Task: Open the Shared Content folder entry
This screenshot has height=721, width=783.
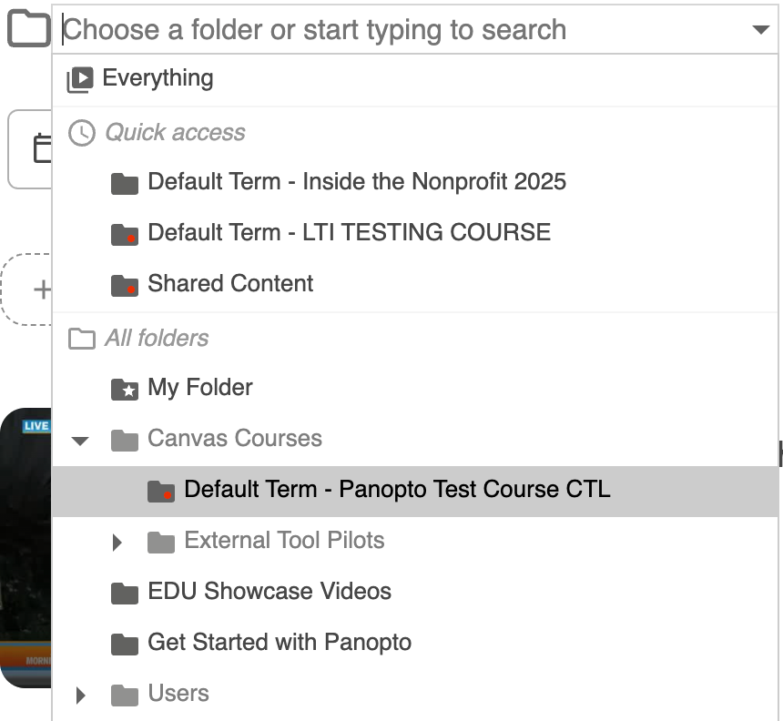Action: tap(230, 283)
